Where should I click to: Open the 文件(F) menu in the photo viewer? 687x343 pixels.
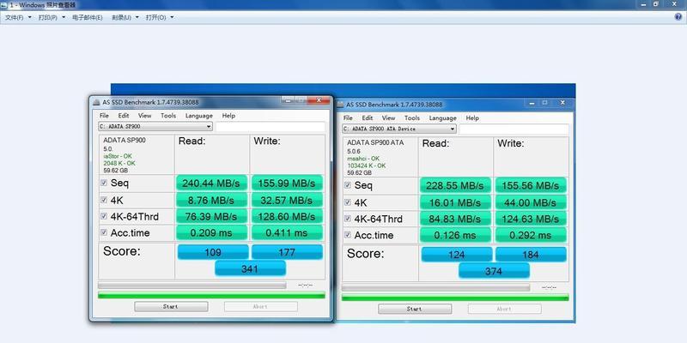[x=18, y=17]
